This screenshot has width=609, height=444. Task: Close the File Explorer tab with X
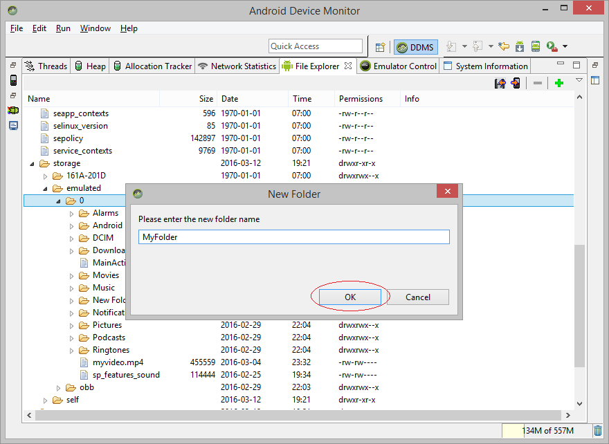click(x=348, y=66)
